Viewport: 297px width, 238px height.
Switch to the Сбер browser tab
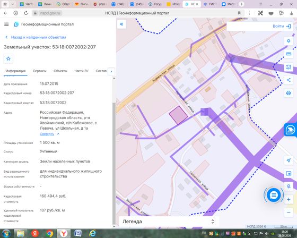click(x=63, y=4)
